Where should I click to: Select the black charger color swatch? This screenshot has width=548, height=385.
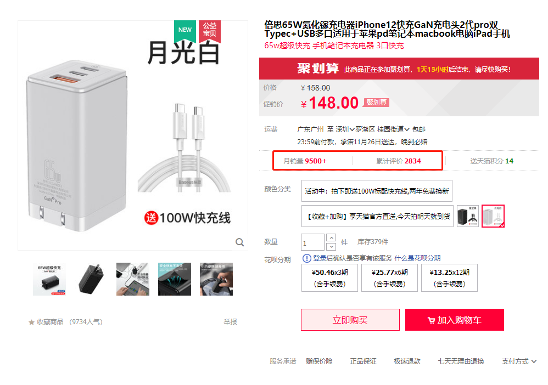pos(468,217)
